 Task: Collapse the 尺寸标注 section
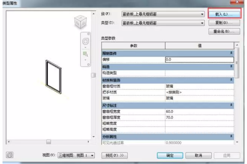[x=231, y=105]
